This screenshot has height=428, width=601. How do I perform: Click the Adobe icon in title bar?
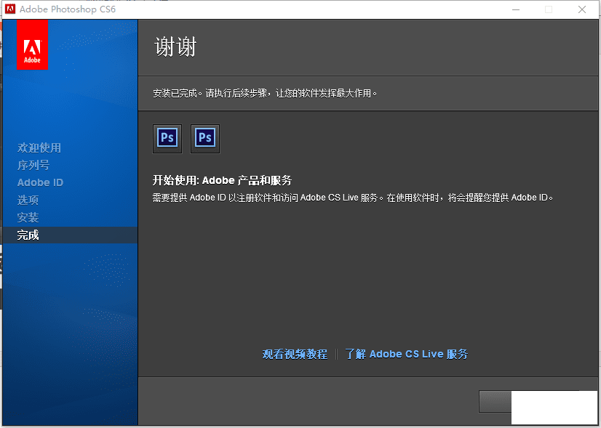[10, 9]
